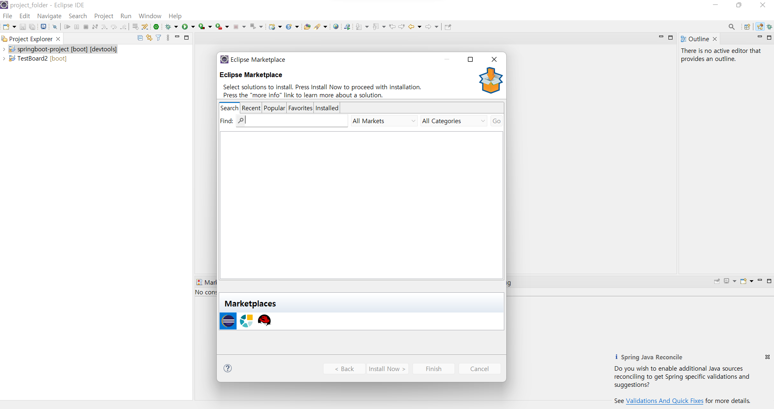
Task: Click the Quick Access magnifier icon
Action: [732, 27]
